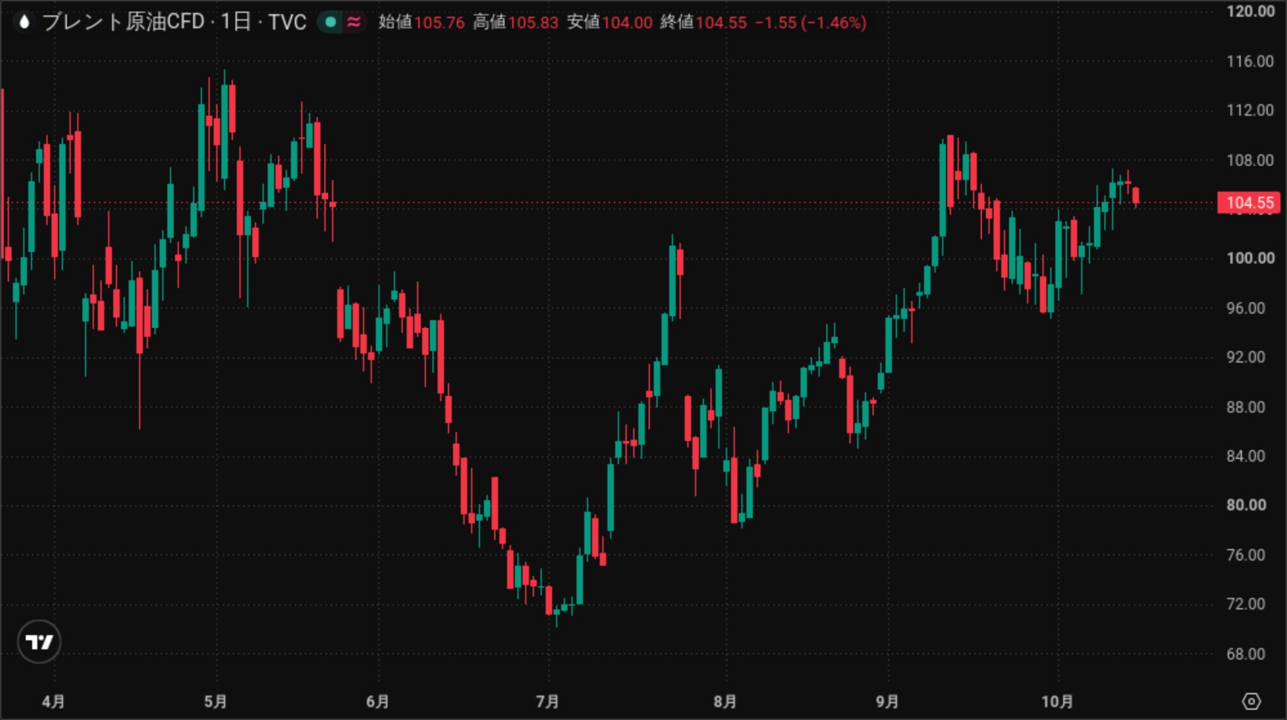Click the oil drop symbol icon
1287x720 pixels.
[x=24, y=22]
